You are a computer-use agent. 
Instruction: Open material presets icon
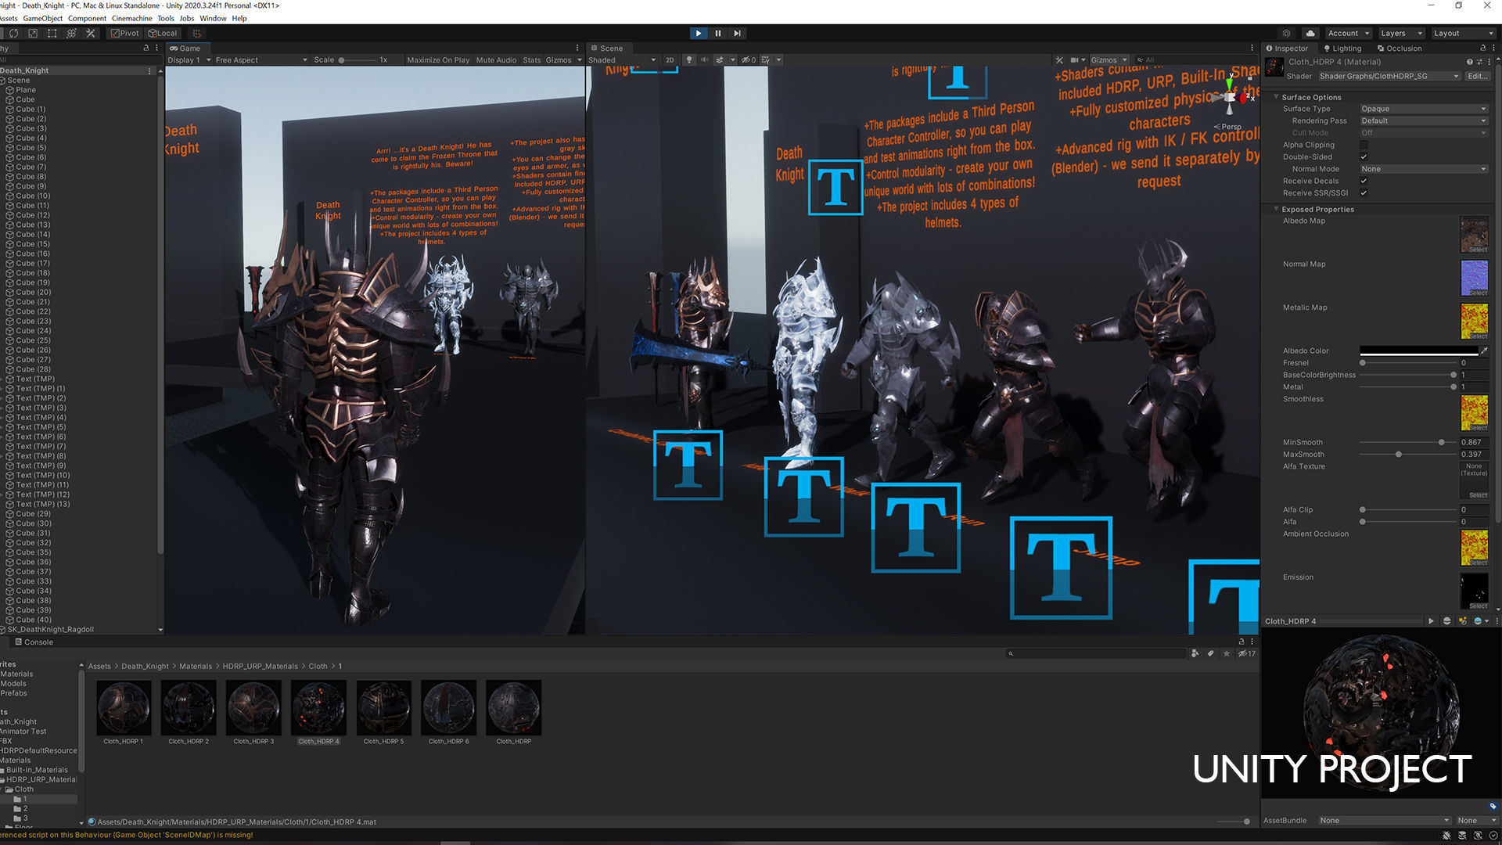(x=1478, y=62)
